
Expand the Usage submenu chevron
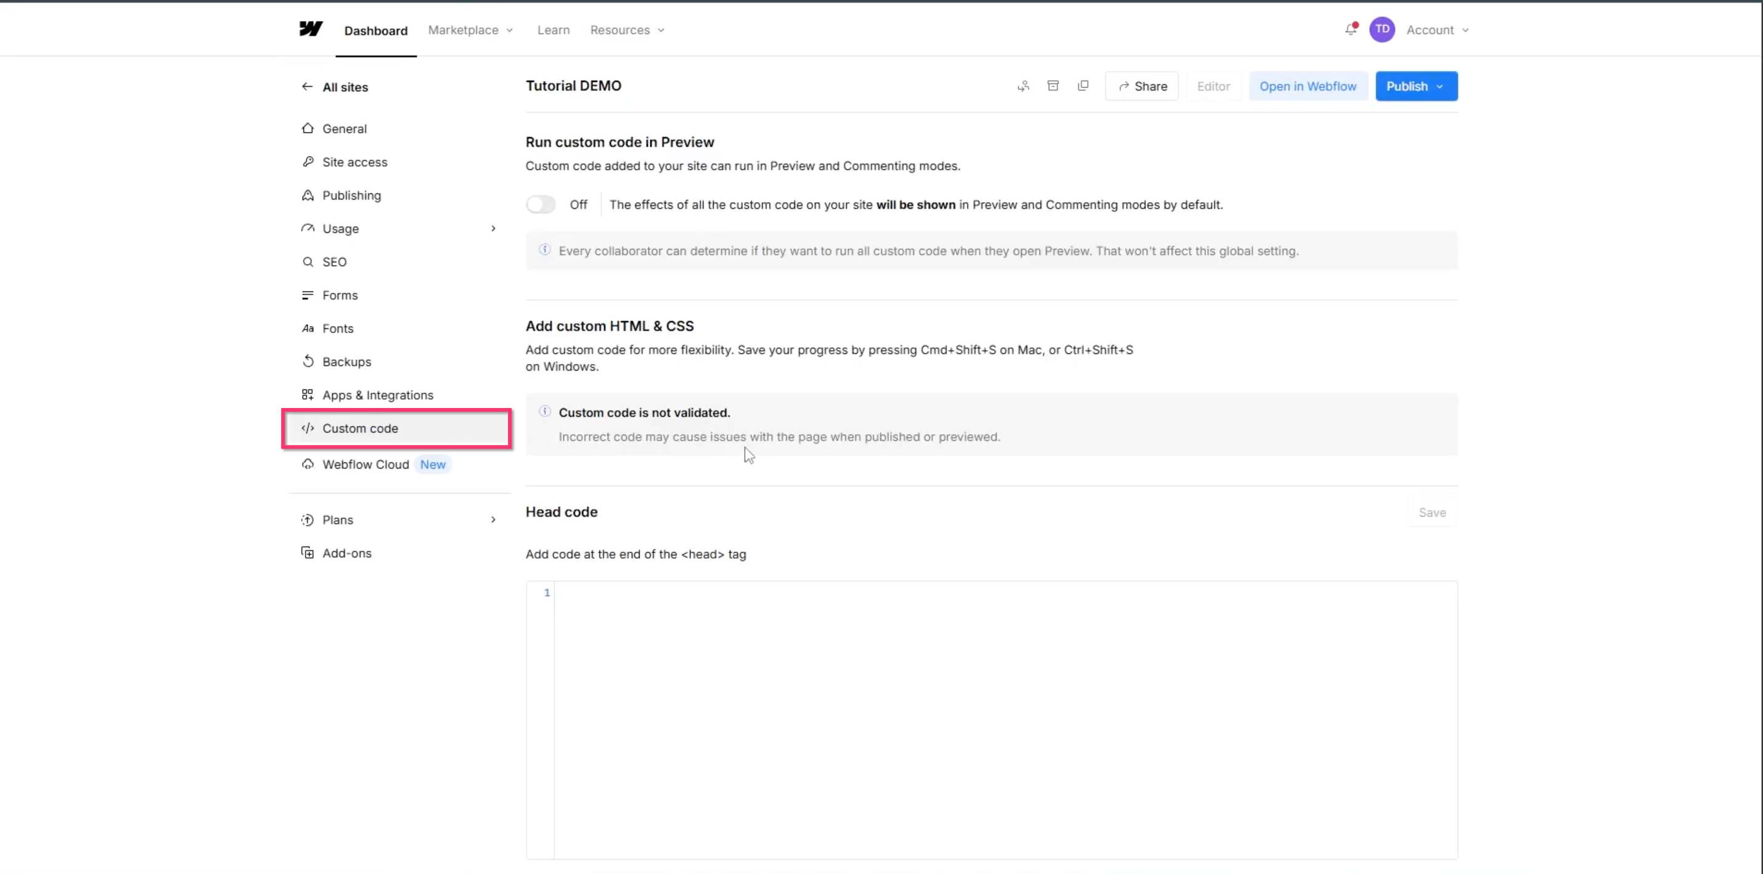coord(493,229)
